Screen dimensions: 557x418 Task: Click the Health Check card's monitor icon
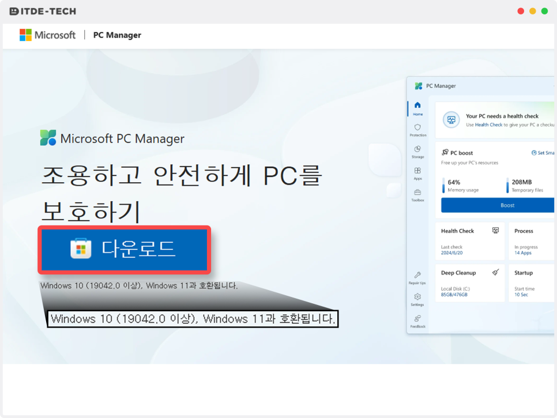click(495, 231)
